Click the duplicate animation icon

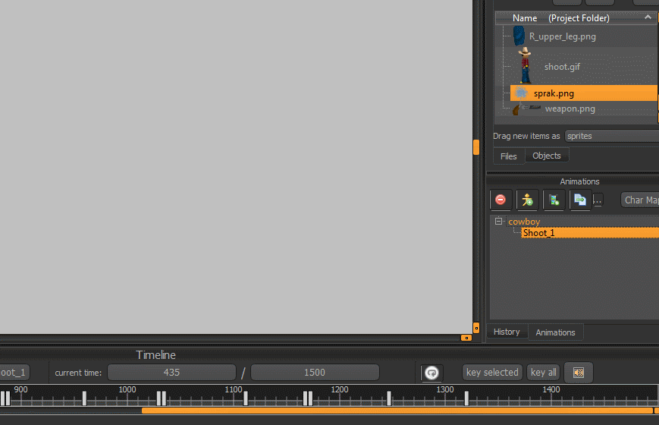[x=579, y=200]
